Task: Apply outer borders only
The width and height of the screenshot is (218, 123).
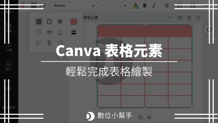Action: pyautogui.click(x=49, y=22)
